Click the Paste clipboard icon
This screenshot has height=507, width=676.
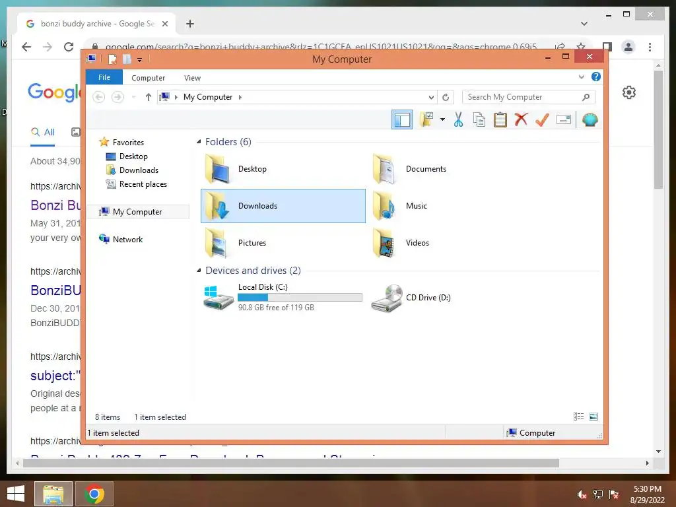500,119
